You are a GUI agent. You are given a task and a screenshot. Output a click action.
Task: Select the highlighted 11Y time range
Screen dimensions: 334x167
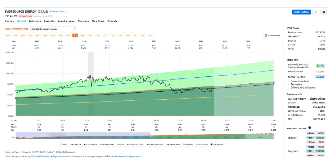pos(75,36)
